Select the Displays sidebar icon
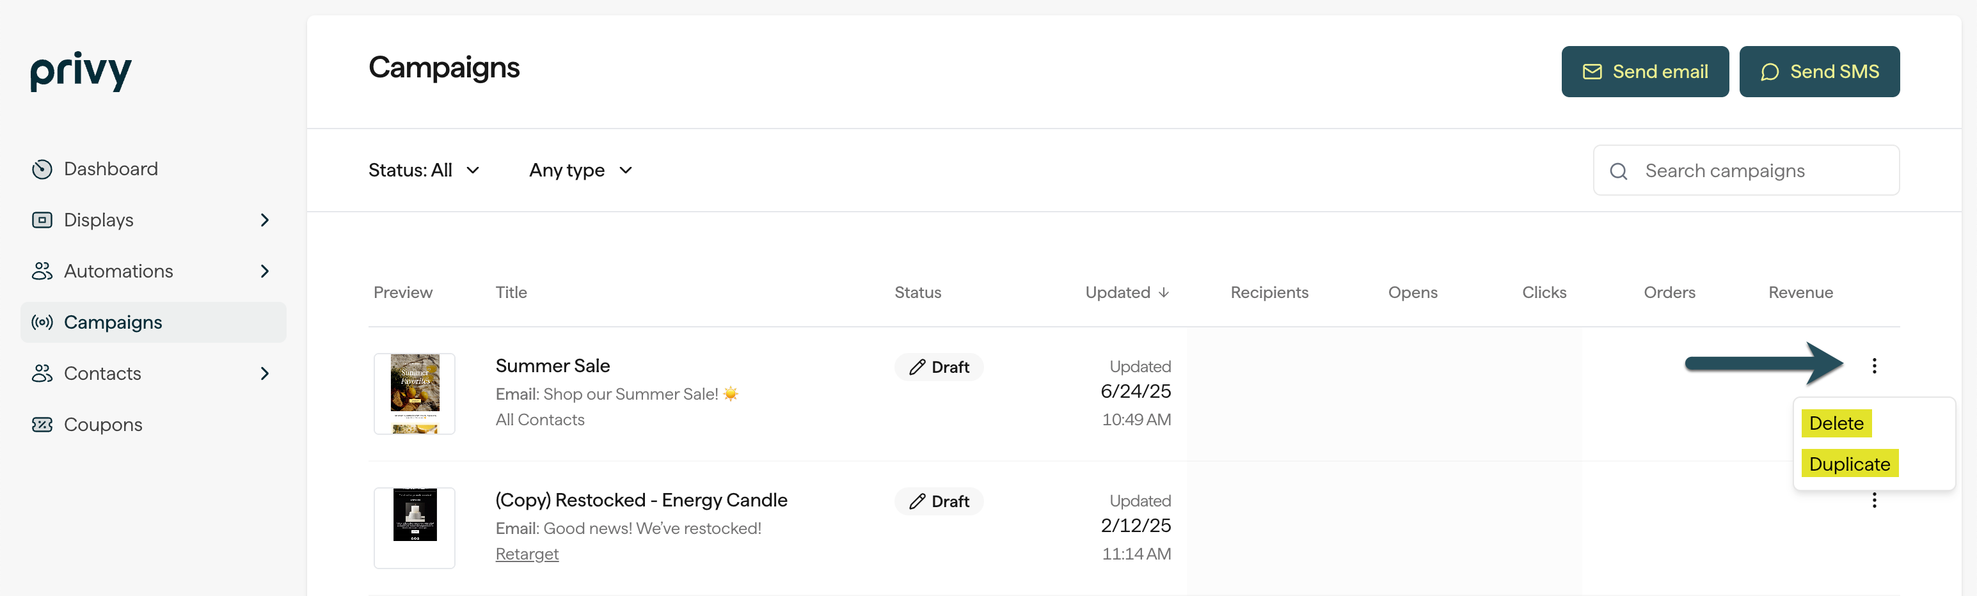This screenshot has width=1977, height=596. tap(42, 220)
